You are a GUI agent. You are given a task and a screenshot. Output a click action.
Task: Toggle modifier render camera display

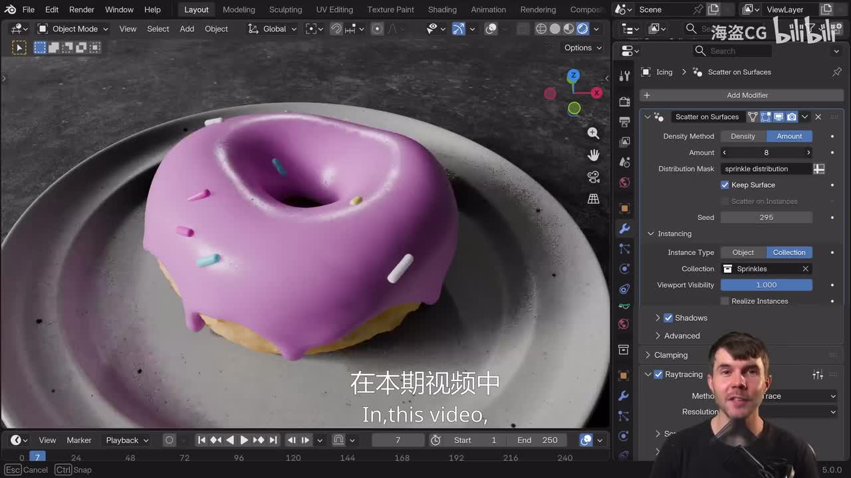click(792, 117)
